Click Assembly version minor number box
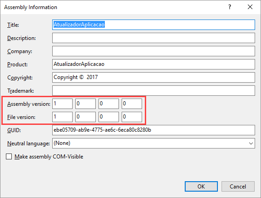This screenshot has height=198, width=261. pos(85,104)
